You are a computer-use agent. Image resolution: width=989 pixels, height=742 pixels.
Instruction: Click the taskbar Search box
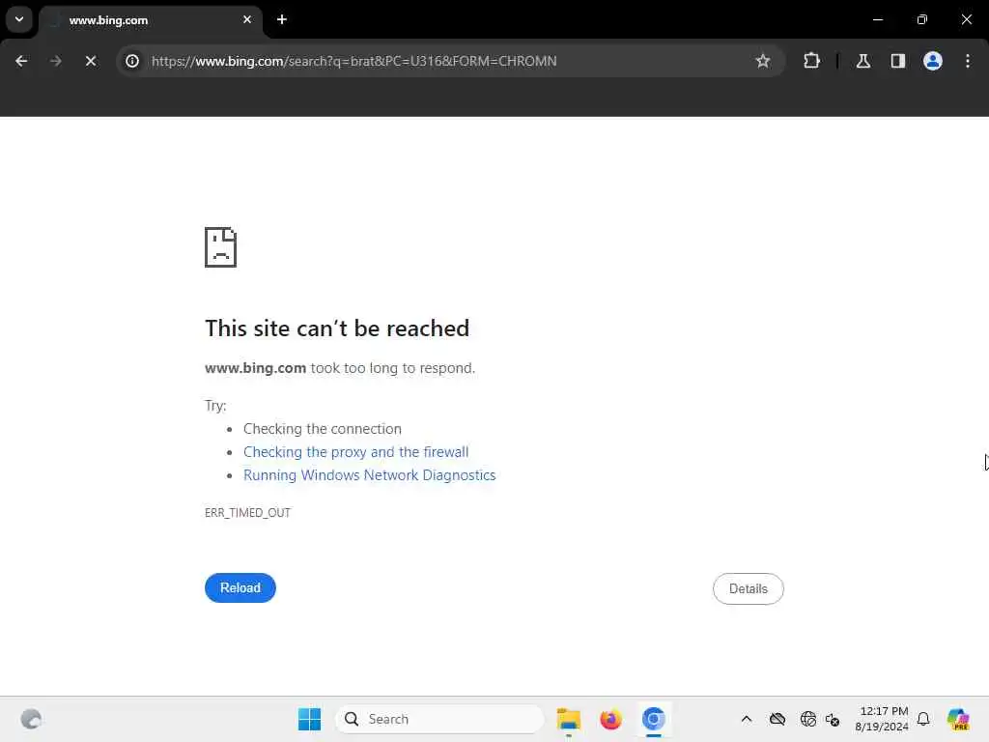439,719
